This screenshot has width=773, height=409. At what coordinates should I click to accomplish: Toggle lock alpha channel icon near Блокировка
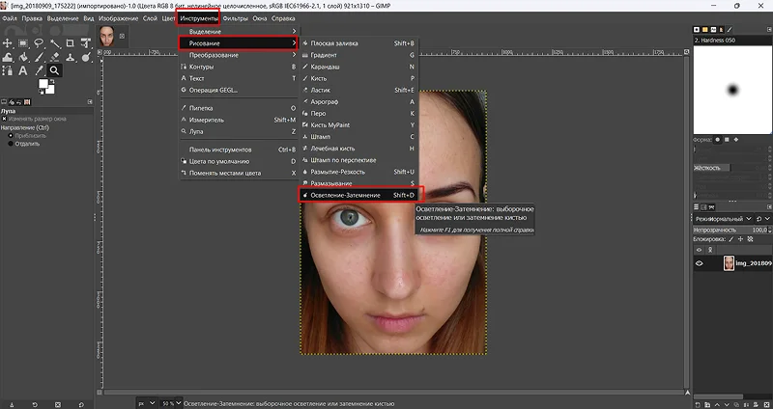(751, 239)
